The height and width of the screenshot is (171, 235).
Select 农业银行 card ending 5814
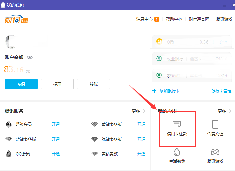point(192,75)
